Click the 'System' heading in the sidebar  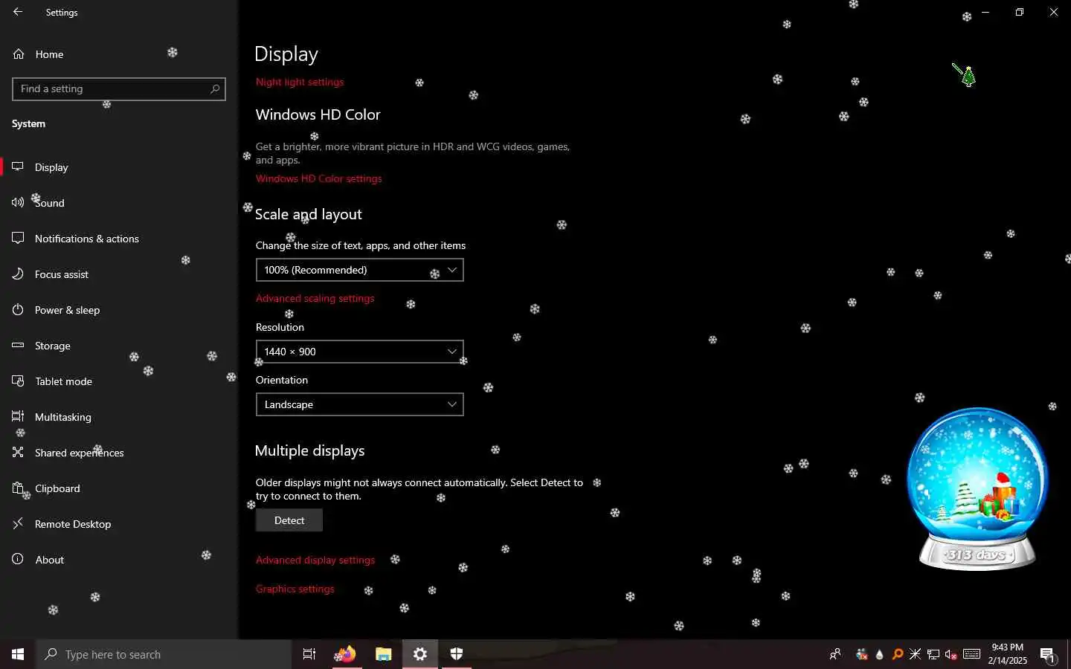click(28, 123)
